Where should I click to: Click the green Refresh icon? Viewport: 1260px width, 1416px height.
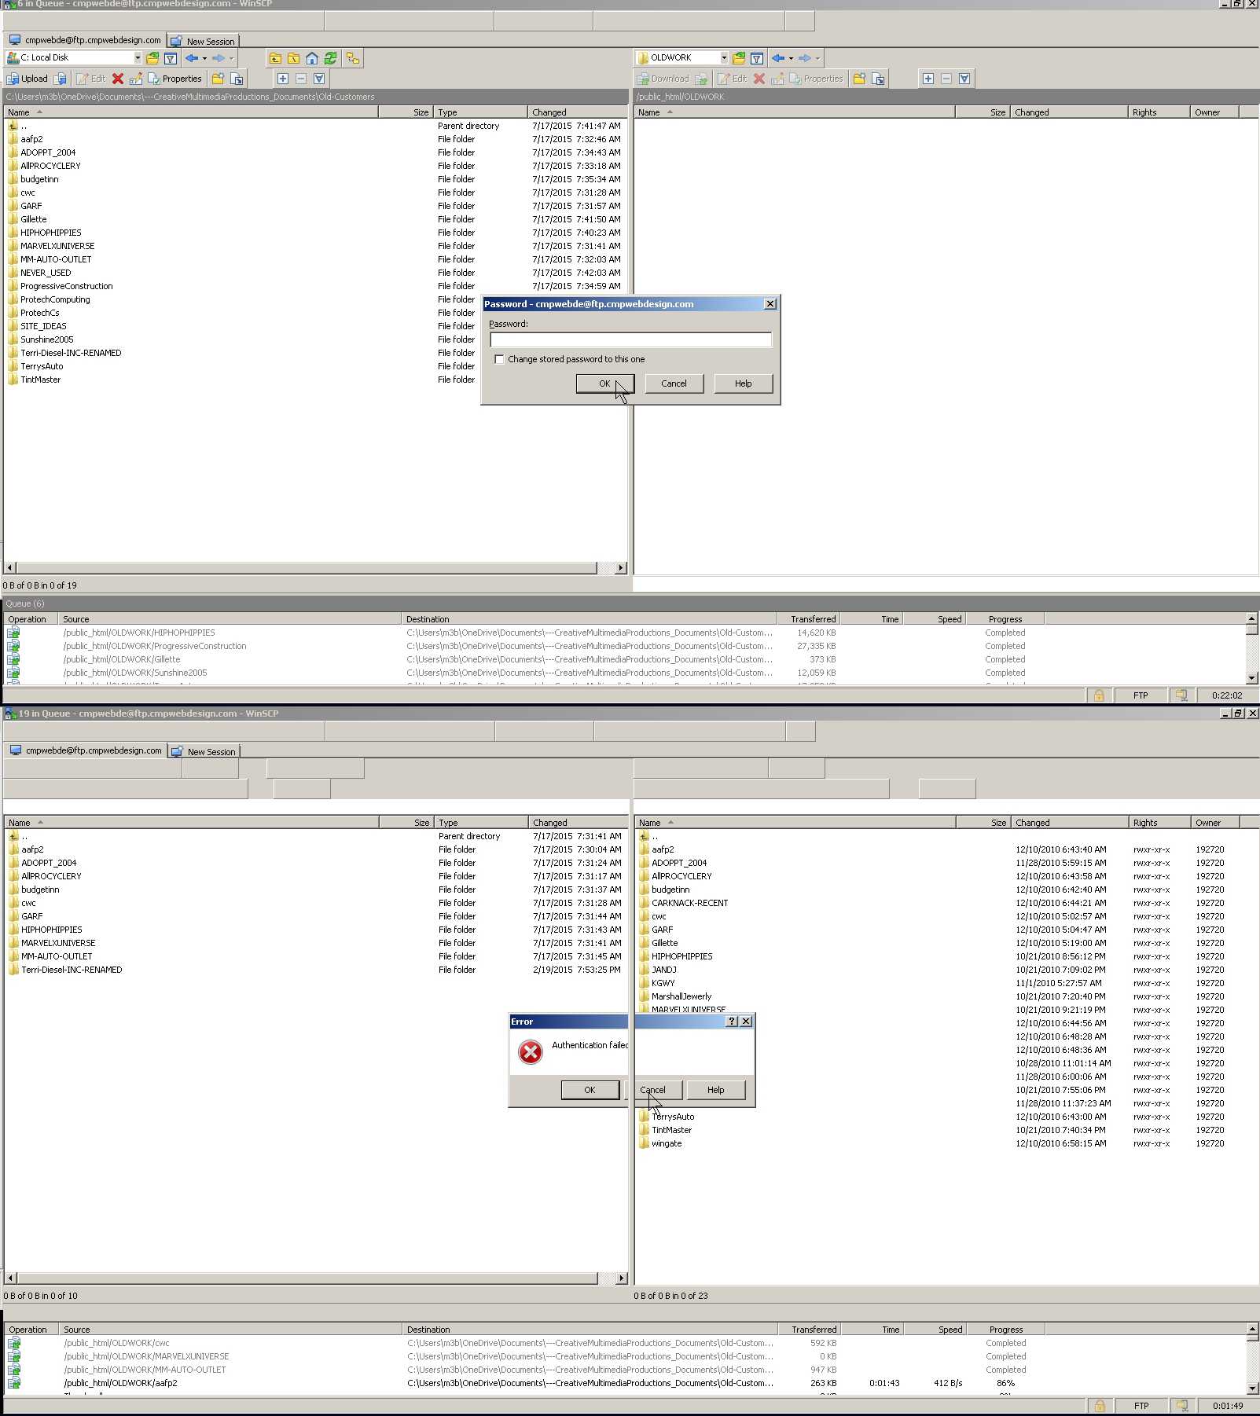pos(330,57)
